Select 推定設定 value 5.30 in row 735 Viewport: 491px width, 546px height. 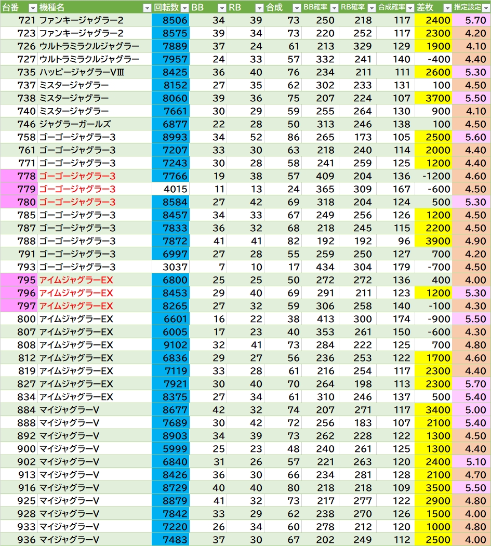point(471,72)
